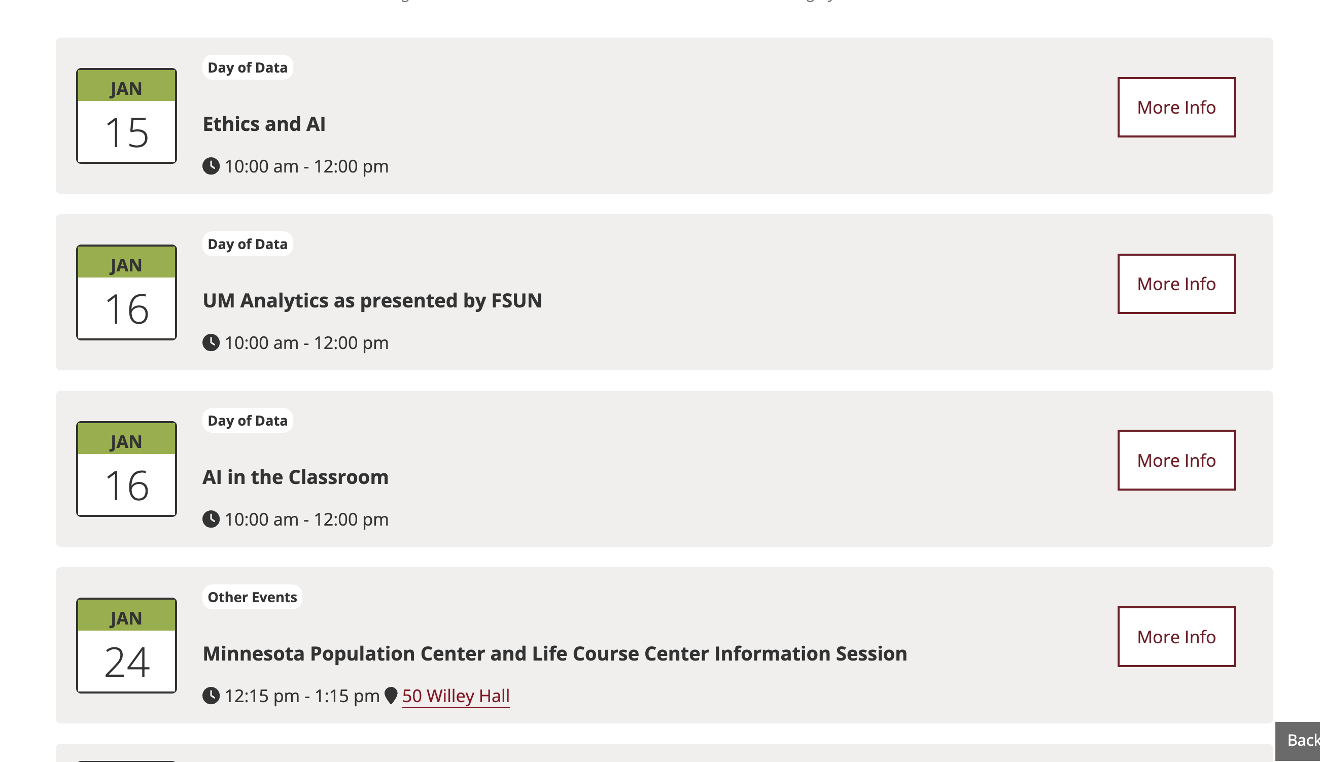Image resolution: width=1320 pixels, height=762 pixels.
Task: Click the Jan 16 calendar icon for AI in the Classroom
Action: tap(127, 469)
